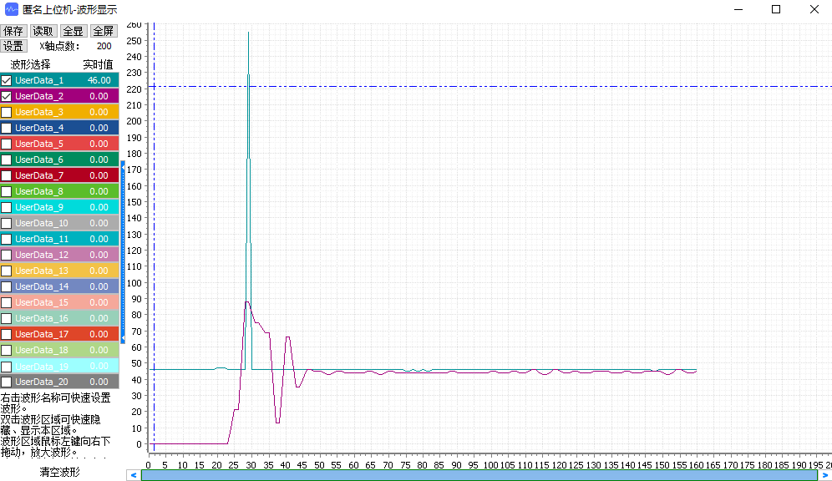Check the UserData_19 checkbox

pos(7,367)
